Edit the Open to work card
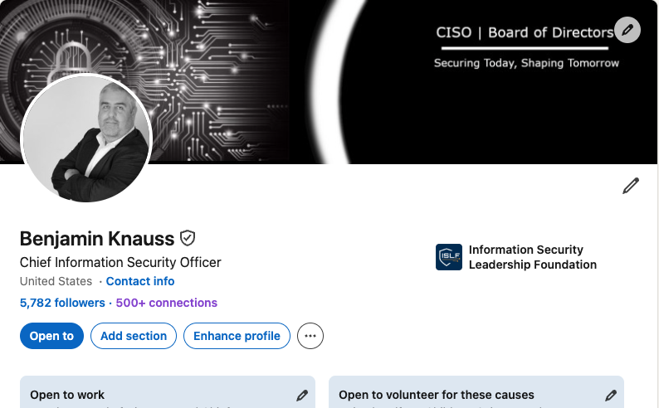This screenshot has height=408, width=659. click(x=302, y=396)
